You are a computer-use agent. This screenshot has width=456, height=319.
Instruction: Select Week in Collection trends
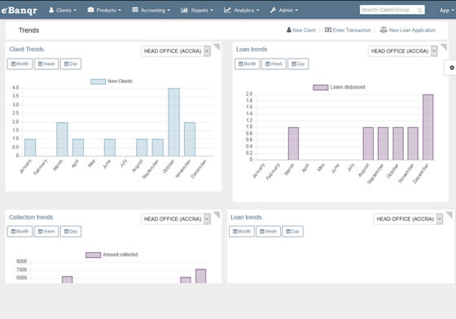tap(46, 232)
